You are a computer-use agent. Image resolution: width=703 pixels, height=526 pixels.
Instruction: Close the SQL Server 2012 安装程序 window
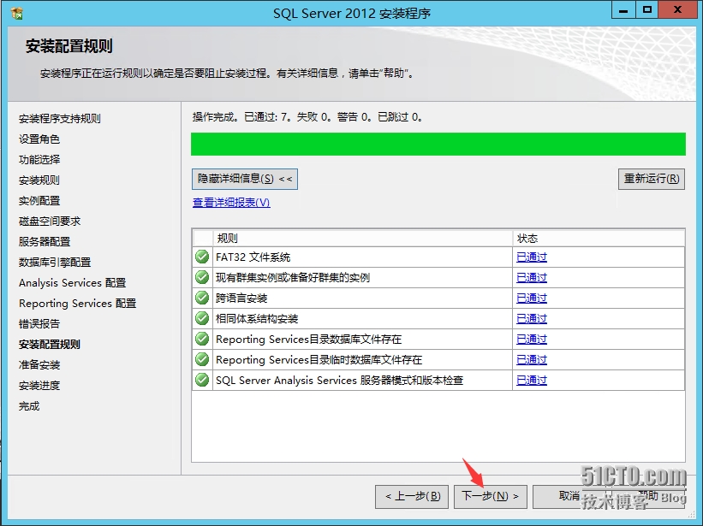point(678,11)
